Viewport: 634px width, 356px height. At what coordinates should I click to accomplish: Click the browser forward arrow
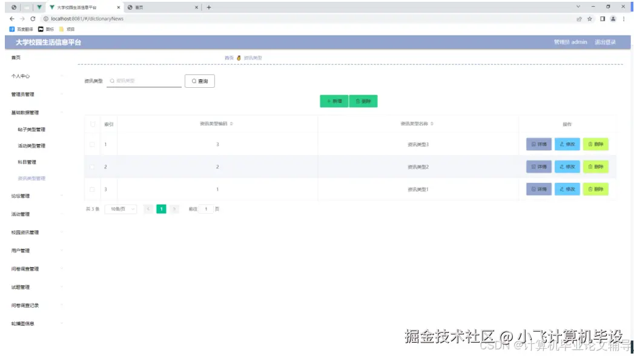pyautogui.click(x=22, y=19)
